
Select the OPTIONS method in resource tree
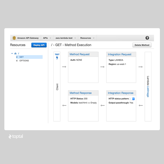24,61
